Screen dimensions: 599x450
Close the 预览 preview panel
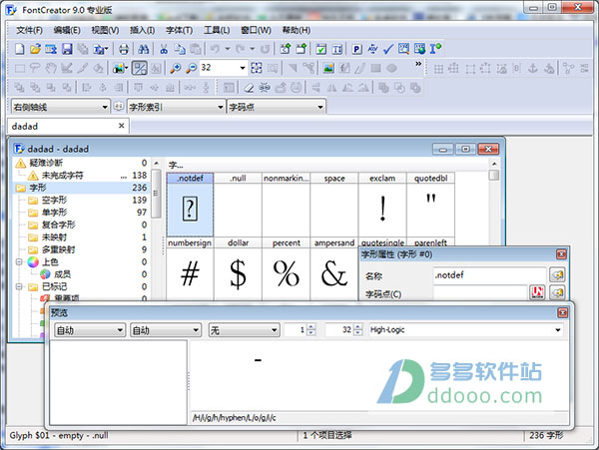point(562,313)
